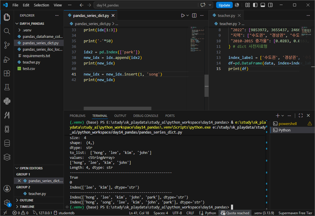Go forward with the navigation arrow
315x216 pixels.
[89, 5]
